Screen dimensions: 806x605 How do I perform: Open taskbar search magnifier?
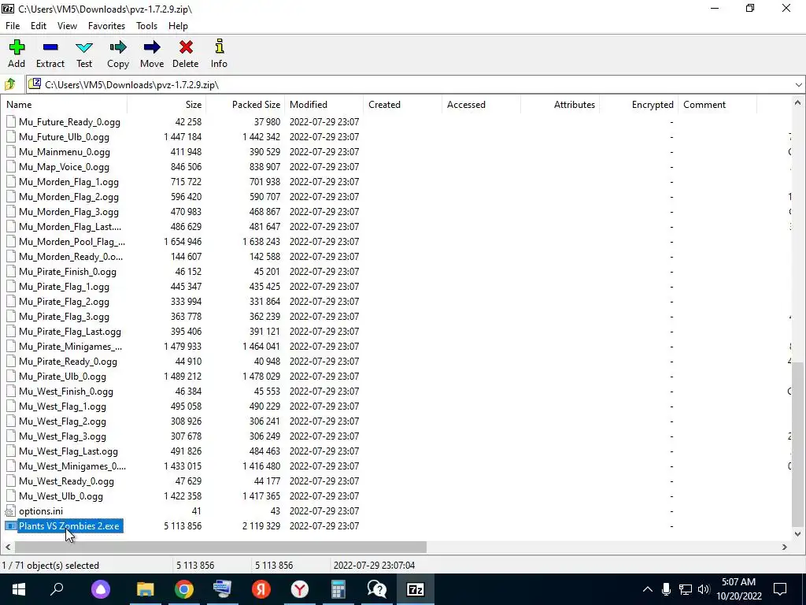(57, 589)
